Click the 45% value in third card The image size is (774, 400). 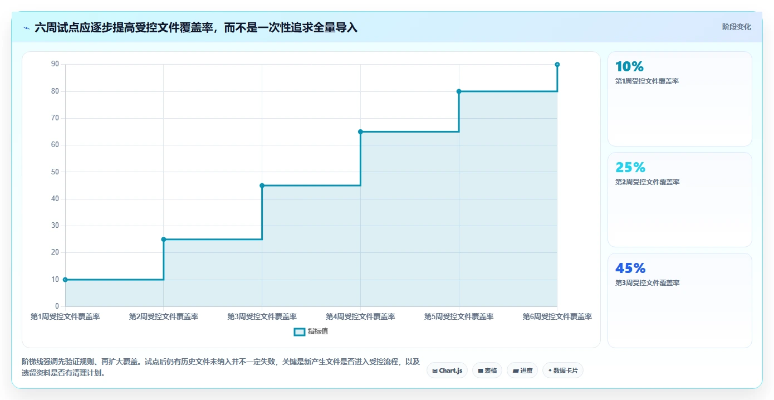pos(630,269)
